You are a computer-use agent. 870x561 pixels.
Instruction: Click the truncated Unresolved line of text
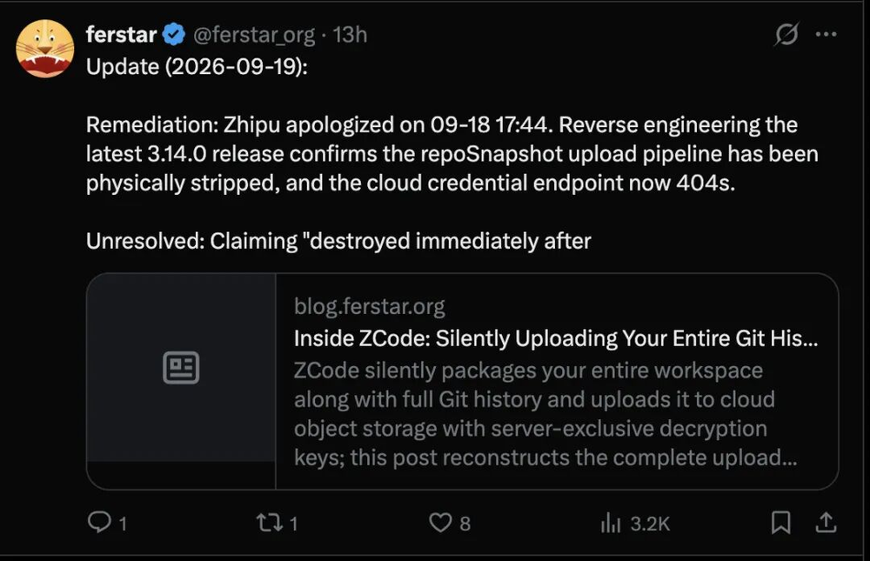(338, 242)
